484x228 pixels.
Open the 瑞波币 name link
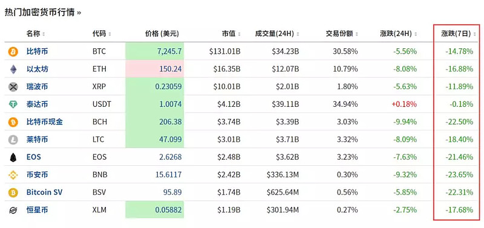[38, 87]
